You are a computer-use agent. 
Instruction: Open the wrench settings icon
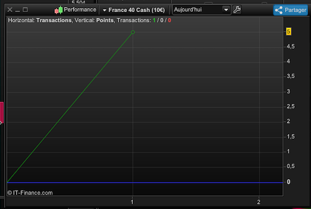click(237, 10)
